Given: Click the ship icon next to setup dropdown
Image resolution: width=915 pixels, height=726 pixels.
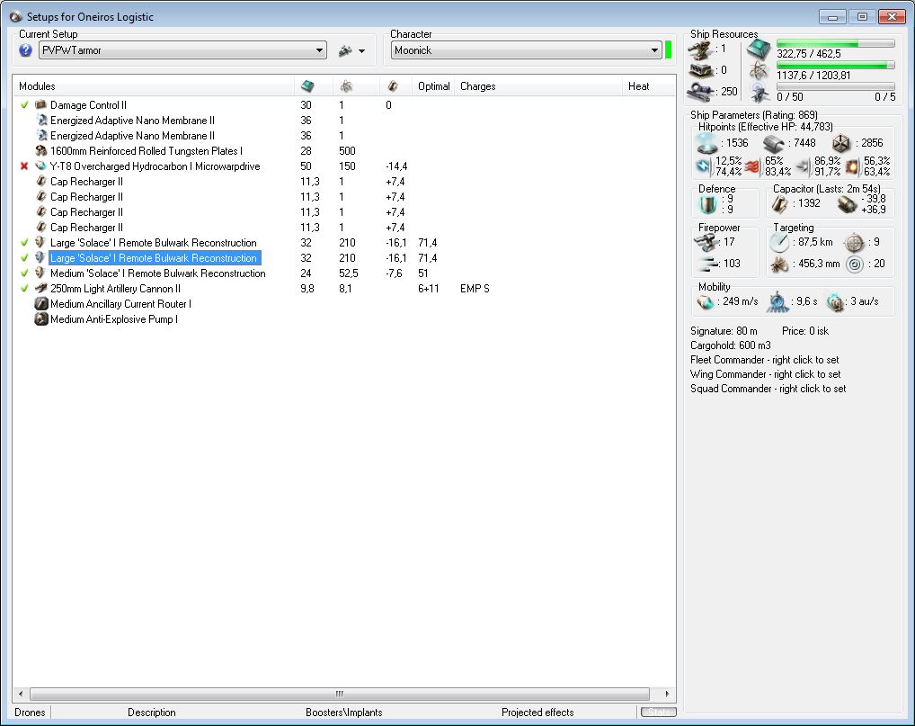Looking at the screenshot, I should [345, 50].
